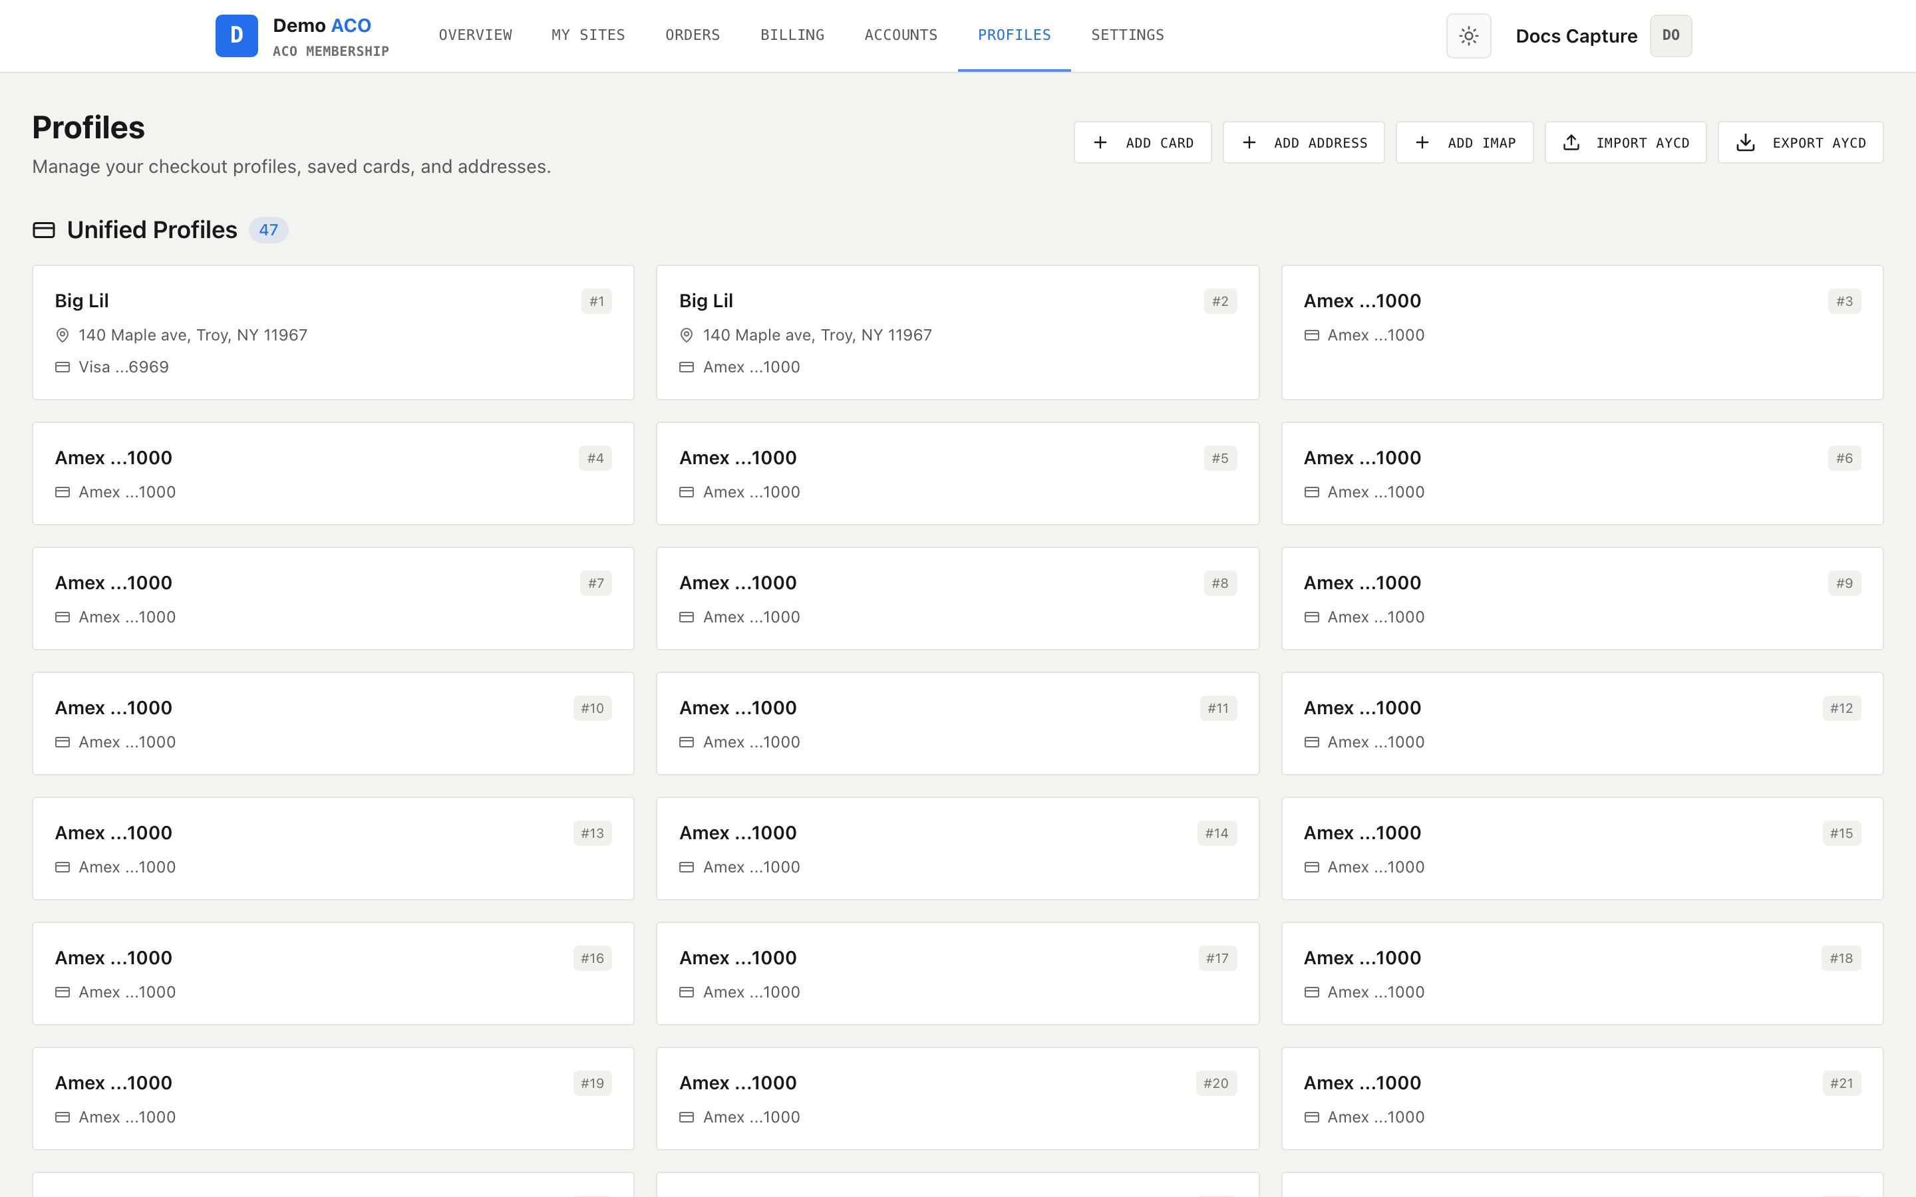Open the Billing tab

point(792,36)
